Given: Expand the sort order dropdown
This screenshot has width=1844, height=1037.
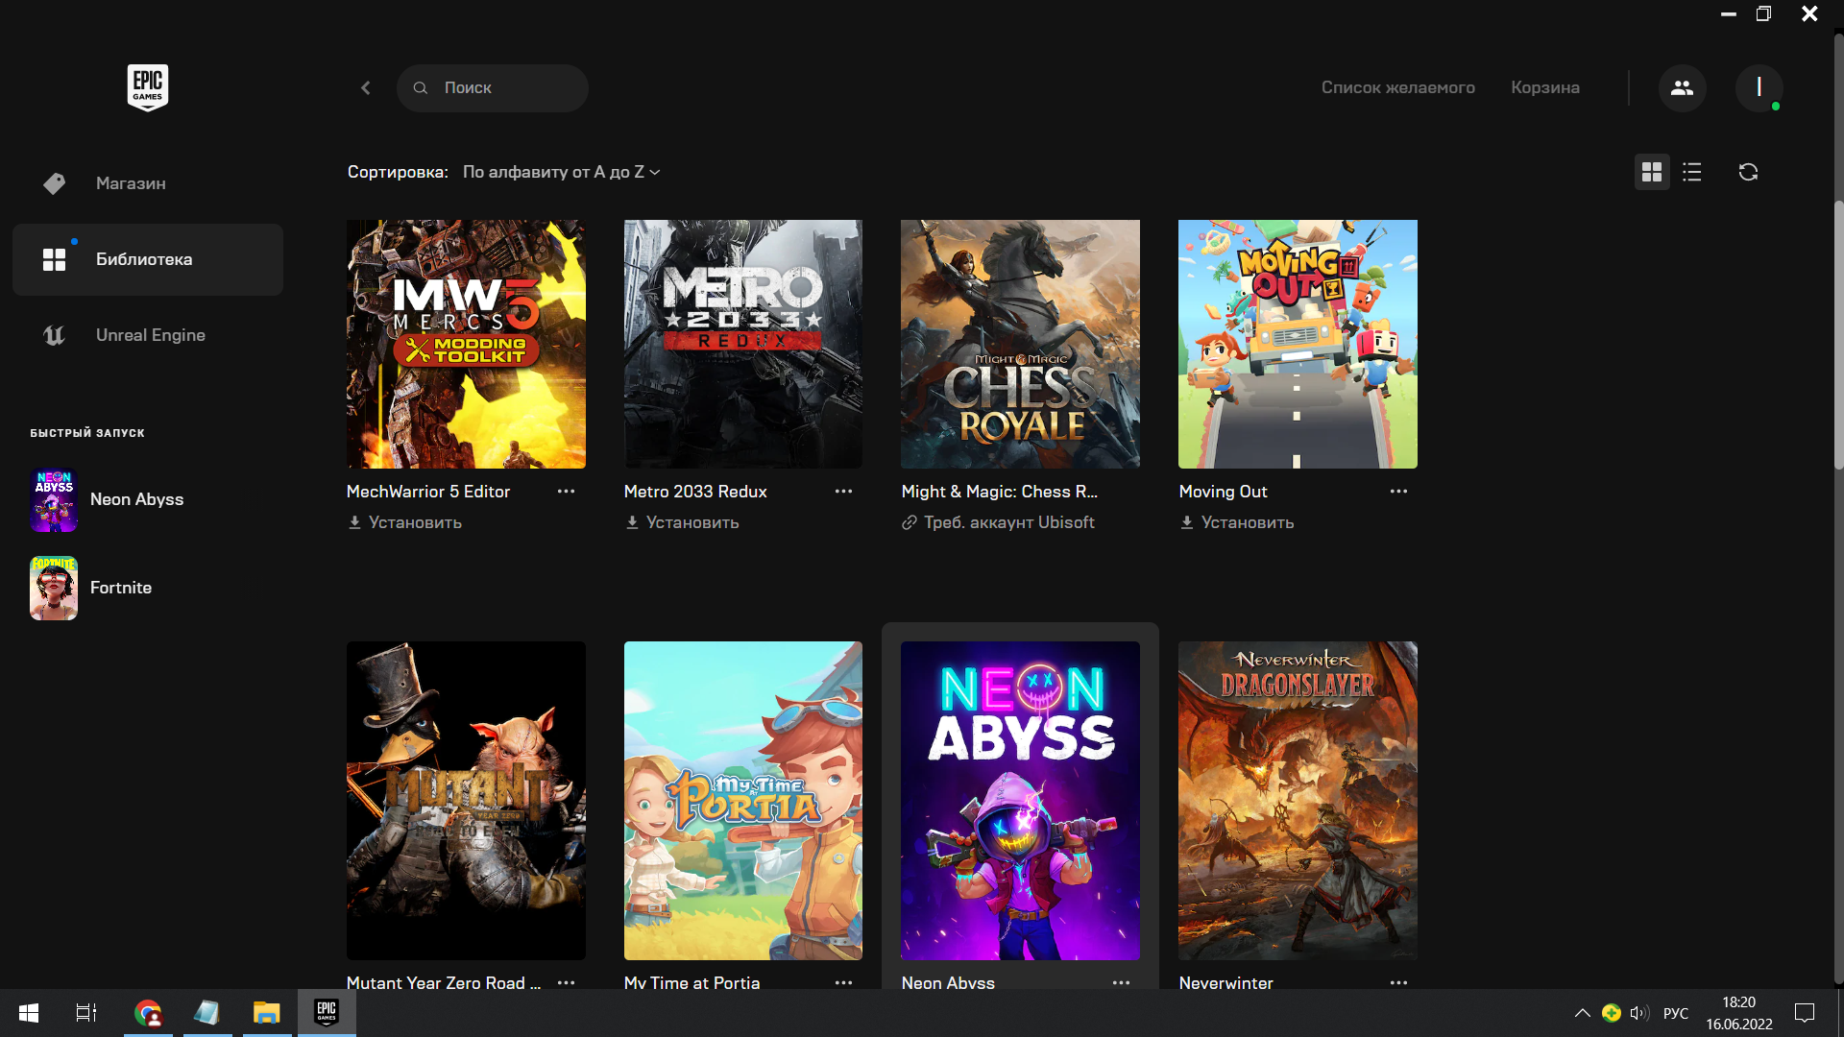Looking at the screenshot, I should pyautogui.click(x=561, y=172).
